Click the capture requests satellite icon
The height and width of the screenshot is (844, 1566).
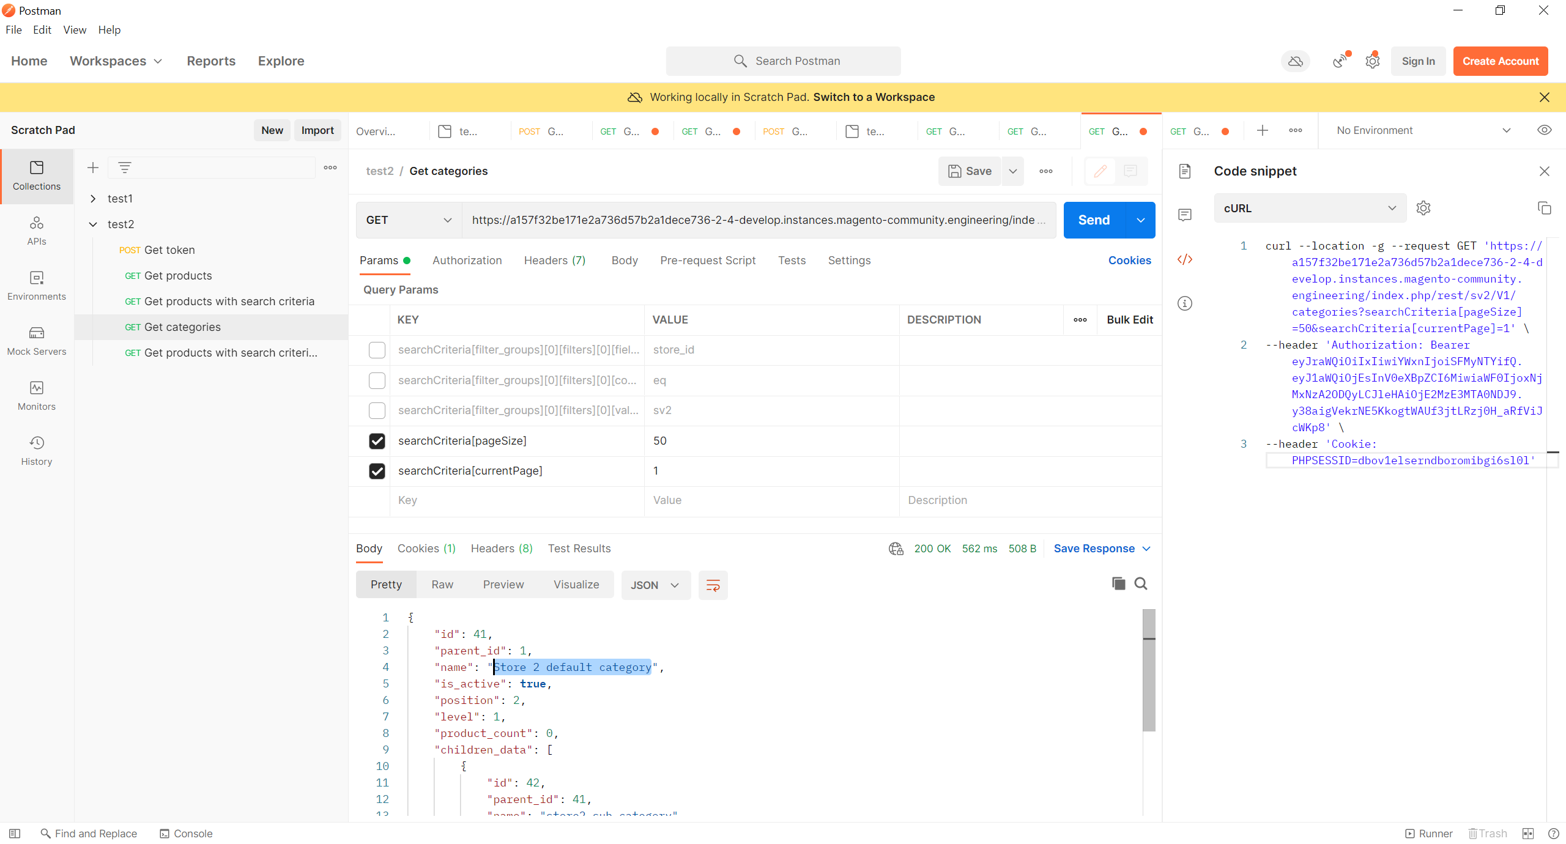click(x=1341, y=61)
